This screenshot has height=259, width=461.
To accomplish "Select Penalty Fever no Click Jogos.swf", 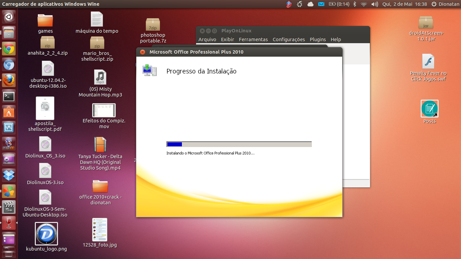I will click(428, 67).
